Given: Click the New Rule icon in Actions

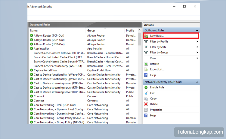Looking at the screenshot, I should 146,36.
